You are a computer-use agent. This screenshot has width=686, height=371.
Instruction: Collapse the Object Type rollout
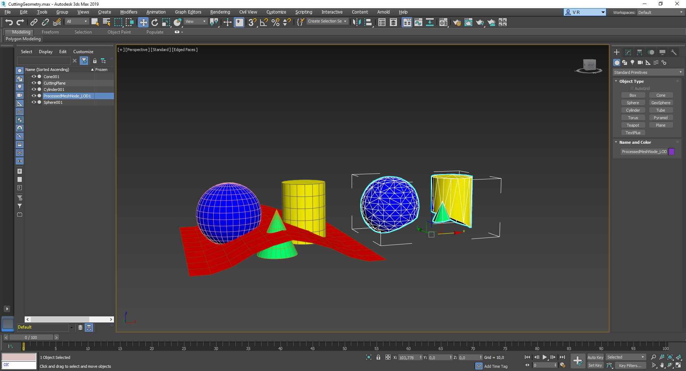[x=616, y=81]
